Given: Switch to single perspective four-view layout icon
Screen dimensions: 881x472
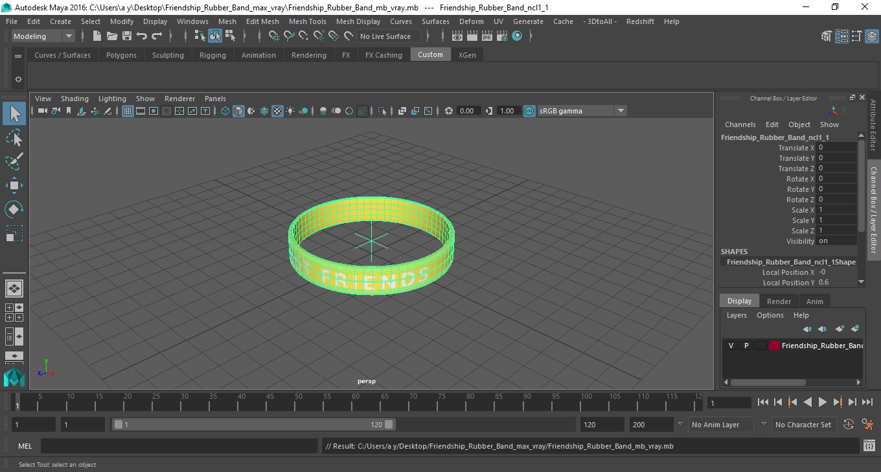Looking at the screenshot, I should (14, 289).
